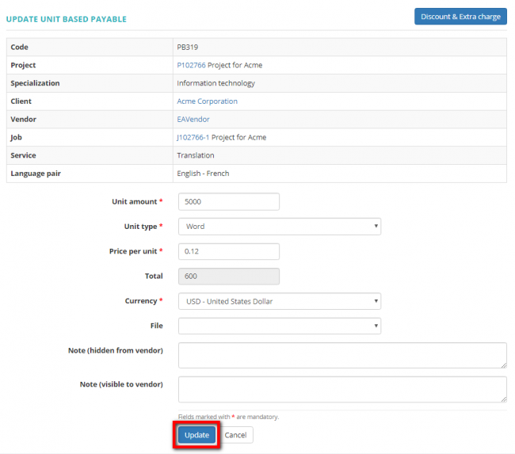This screenshot has width=515, height=454.
Task: Click into the Price per unit field
Action: 229,251
